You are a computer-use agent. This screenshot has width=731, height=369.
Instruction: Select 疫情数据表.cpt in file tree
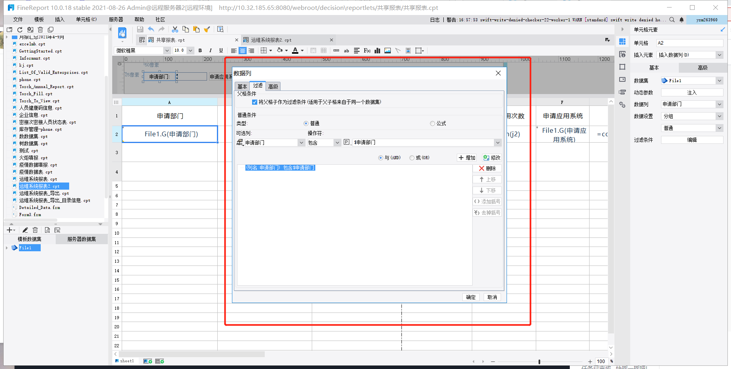(x=36, y=172)
